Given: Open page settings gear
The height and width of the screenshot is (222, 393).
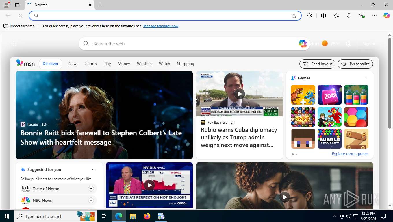Looking at the screenshot, I should [349, 44].
